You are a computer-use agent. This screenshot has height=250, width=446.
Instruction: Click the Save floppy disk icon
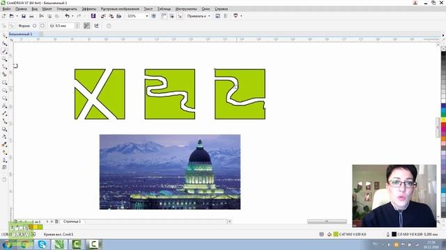coord(24,16)
